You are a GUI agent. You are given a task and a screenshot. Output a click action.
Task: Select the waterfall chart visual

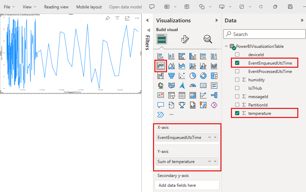[x=160, y=76]
